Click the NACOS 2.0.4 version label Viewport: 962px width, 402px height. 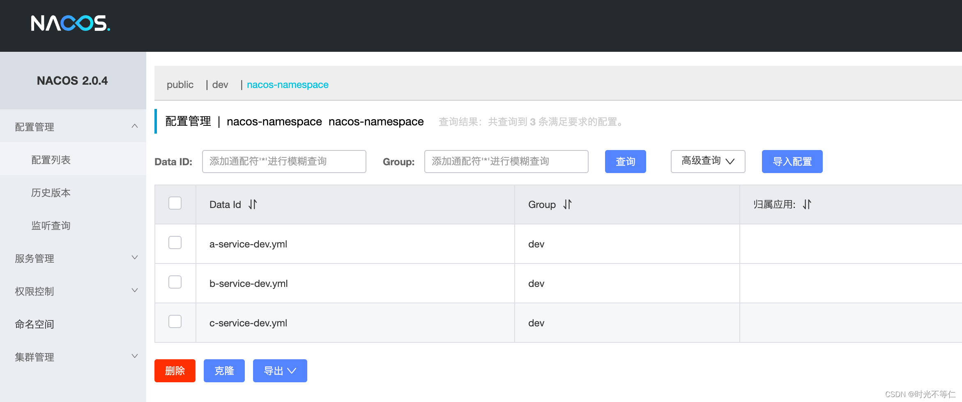pyautogui.click(x=72, y=81)
